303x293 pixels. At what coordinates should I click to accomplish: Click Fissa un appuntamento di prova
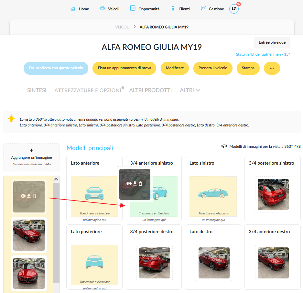click(x=124, y=68)
